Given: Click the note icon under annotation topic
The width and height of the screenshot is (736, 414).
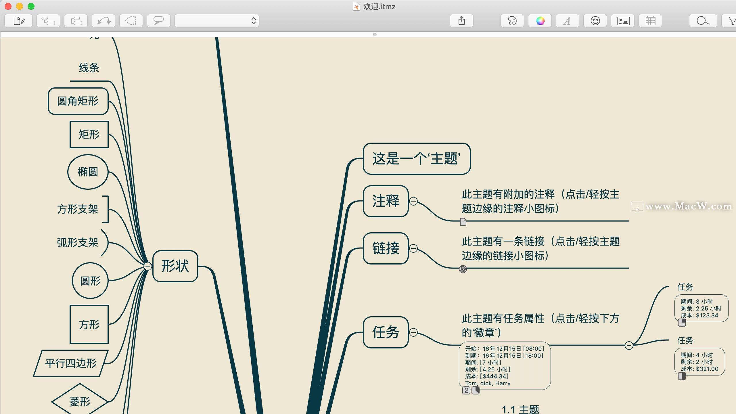Looking at the screenshot, I should 463,222.
